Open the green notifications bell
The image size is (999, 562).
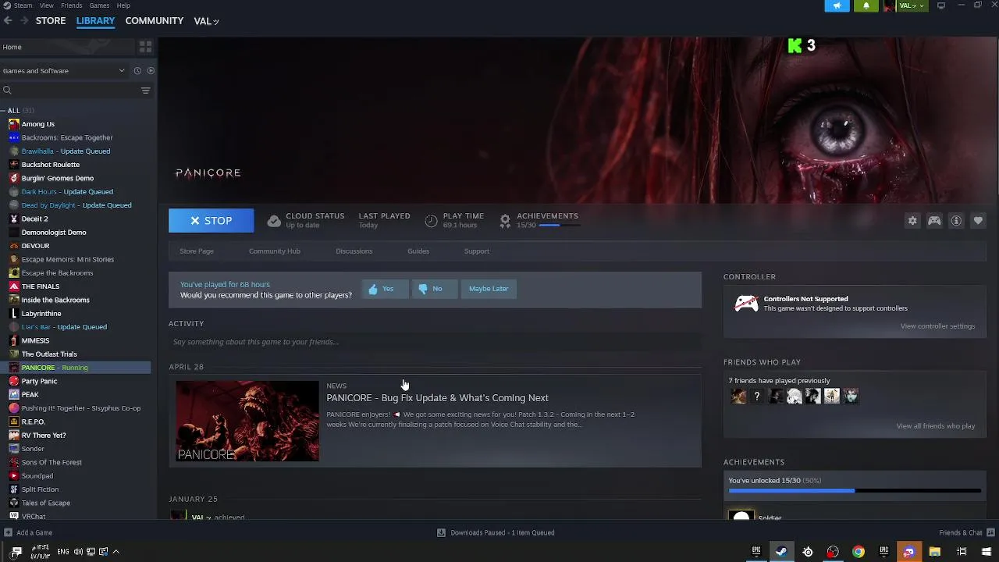pos(866,5)
